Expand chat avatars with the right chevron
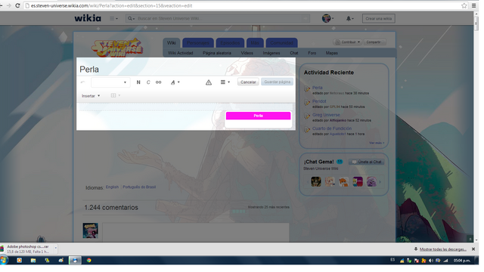484x272 pixels. pos(380,182)
